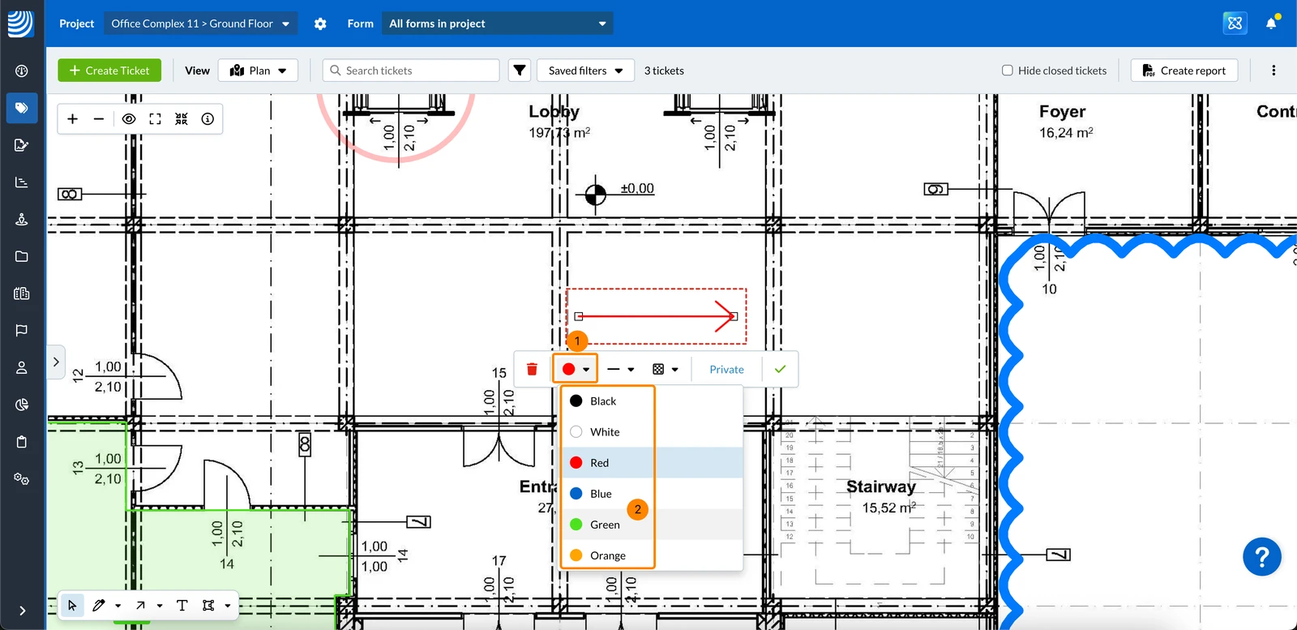Toggle plan visibility eye icon
The height and width of the screenshot is (630, 1297).
129,119
